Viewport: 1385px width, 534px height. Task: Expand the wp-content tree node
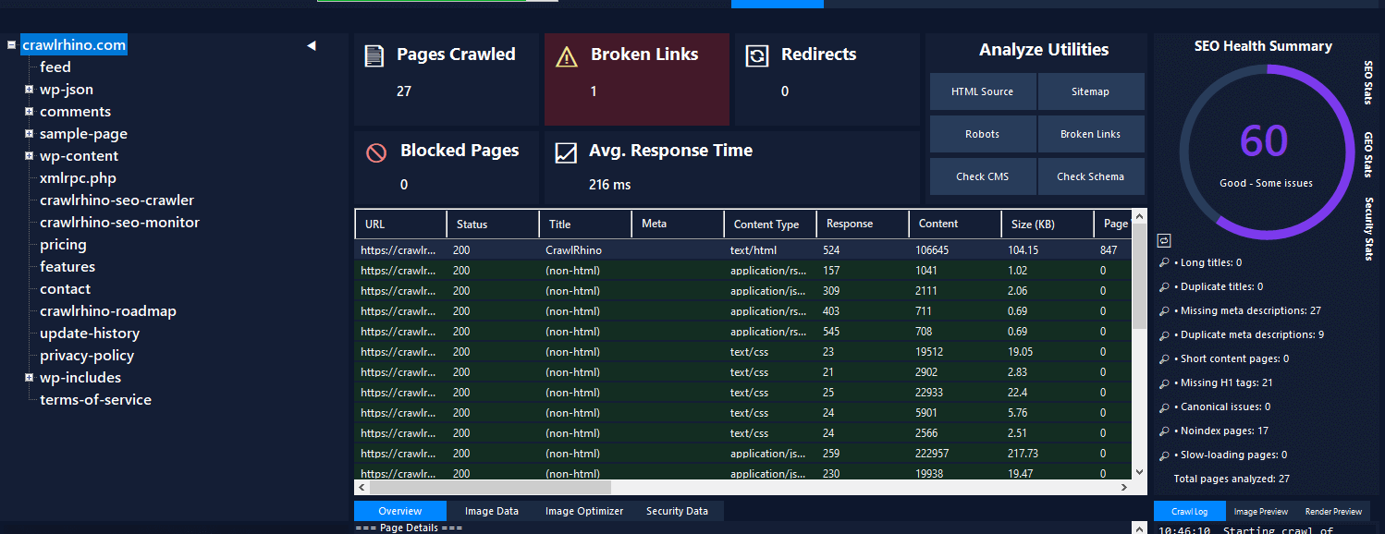click(30, 155)
